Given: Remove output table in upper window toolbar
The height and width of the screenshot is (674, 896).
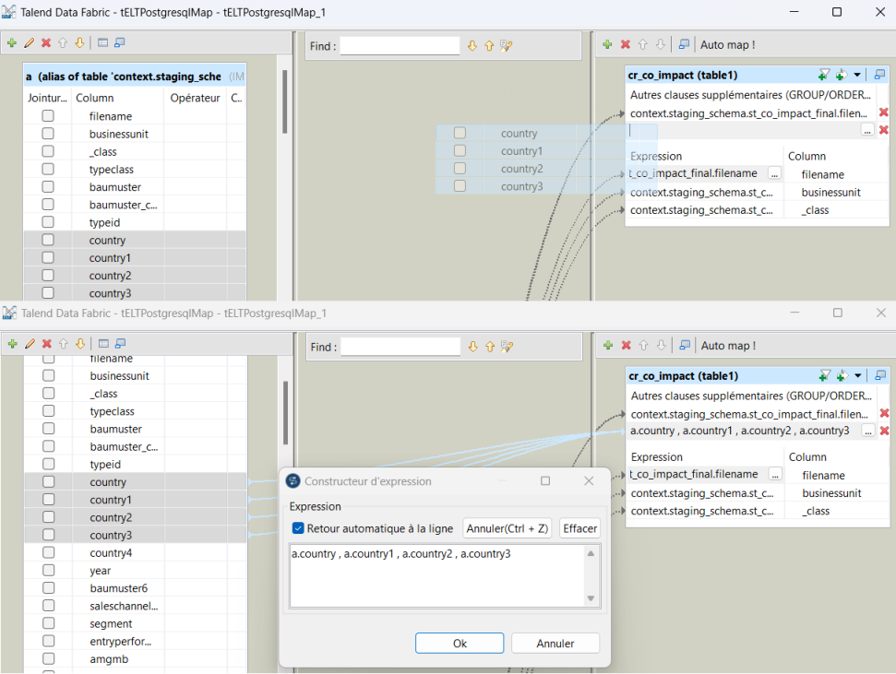Looking at the screenshot, I should point(626,44).
